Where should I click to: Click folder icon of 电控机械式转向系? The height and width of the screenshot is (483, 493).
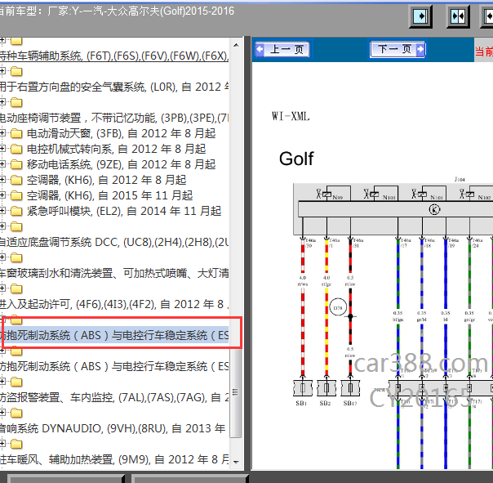[x=16, y=149]
